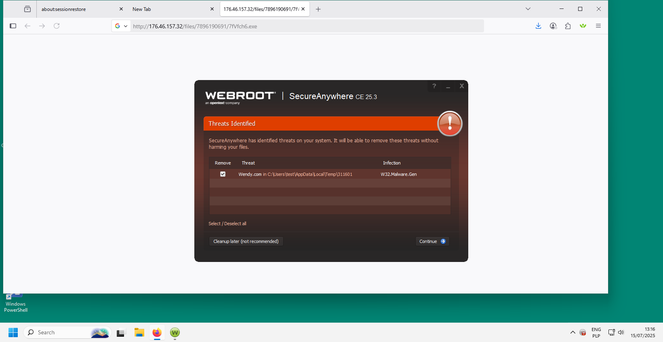
Task: Toggle the Firefox sidebar
Action: point(13,26)
